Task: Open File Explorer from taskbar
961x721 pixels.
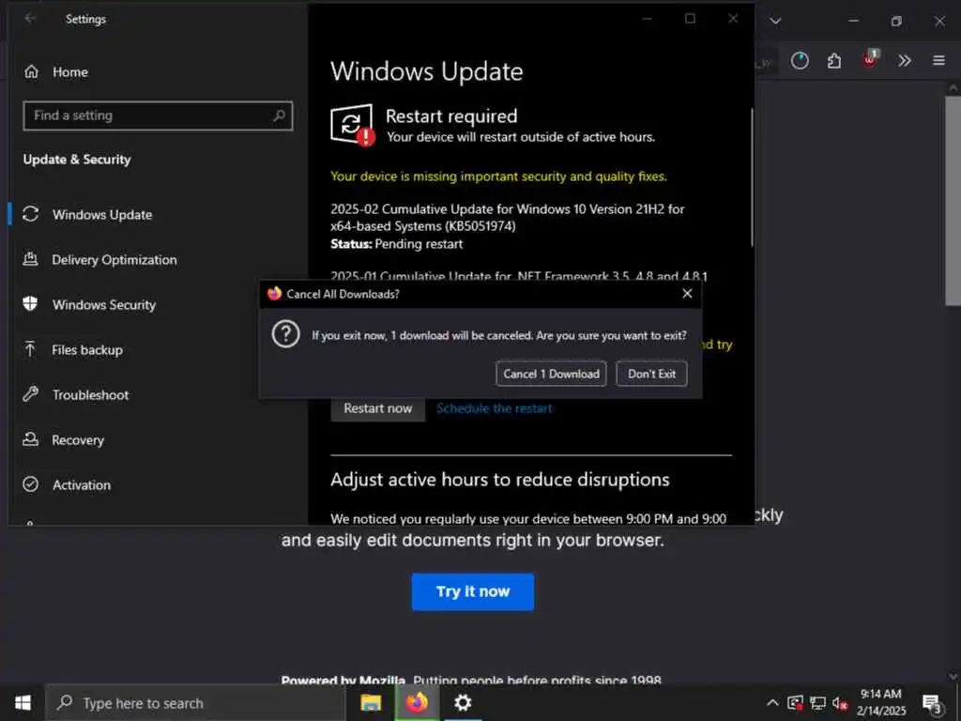Action: (370, 703)
